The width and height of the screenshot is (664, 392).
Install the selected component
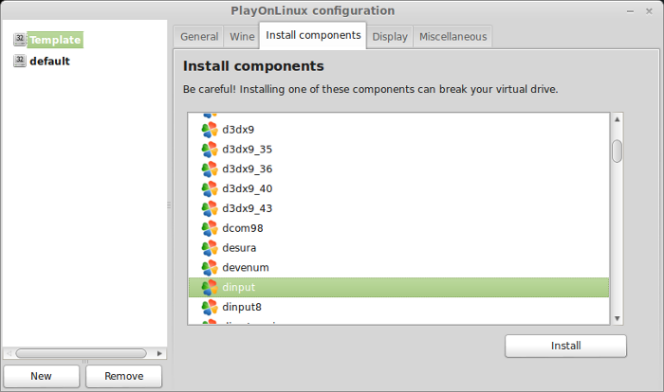tap(565, 346)
